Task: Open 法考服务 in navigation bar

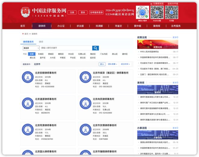Action: pyautogui.click(x=176, y=26)
